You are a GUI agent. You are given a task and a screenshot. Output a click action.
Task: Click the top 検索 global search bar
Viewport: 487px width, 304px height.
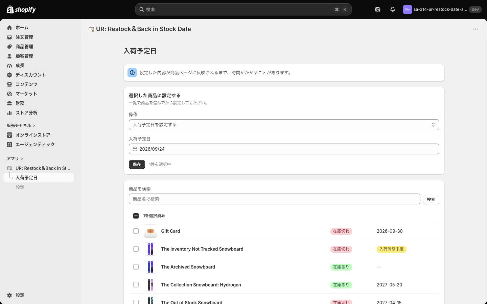[x=243, y=9]
